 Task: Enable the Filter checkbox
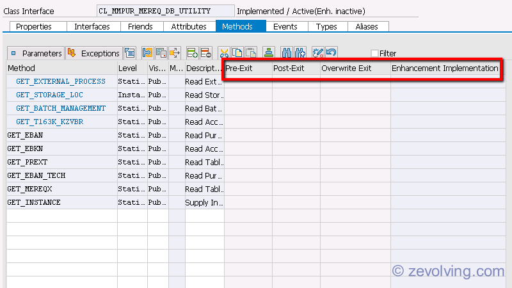tap(374, 53)
